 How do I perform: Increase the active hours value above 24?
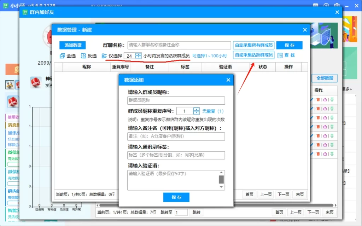[x=138, y=54]
